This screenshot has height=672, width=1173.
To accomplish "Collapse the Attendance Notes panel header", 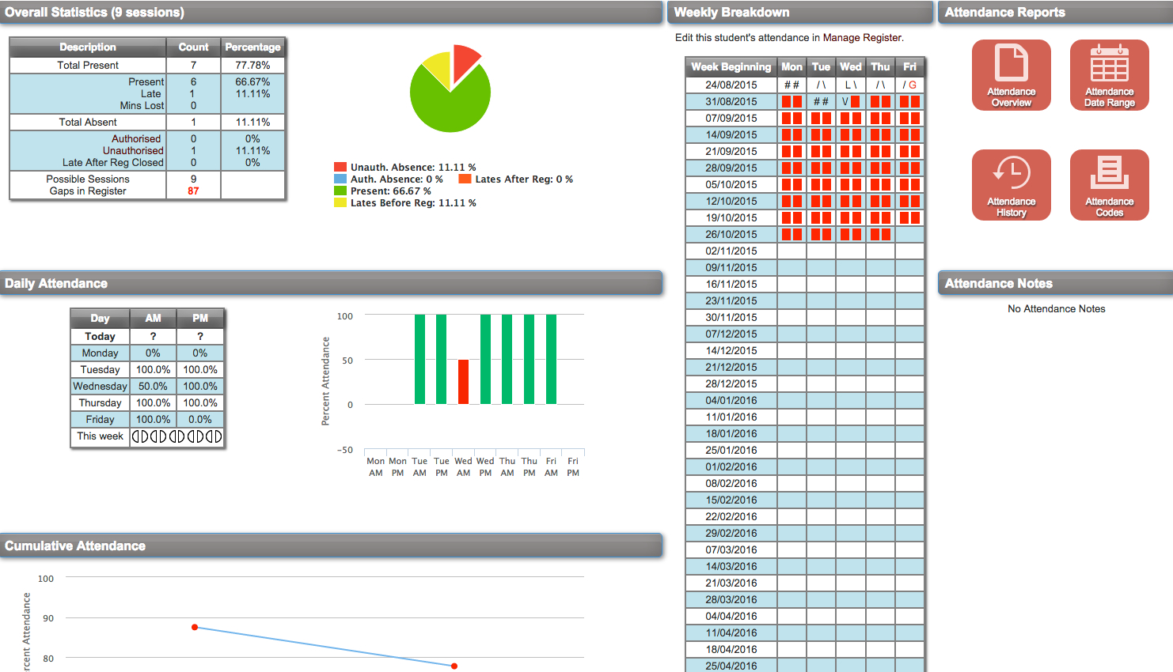I will [x=1053, y=282].
